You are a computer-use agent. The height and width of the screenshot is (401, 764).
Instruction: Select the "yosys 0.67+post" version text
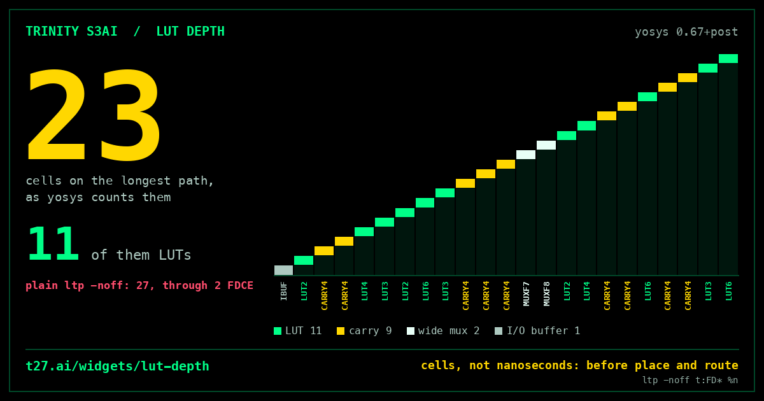[686, 32]
